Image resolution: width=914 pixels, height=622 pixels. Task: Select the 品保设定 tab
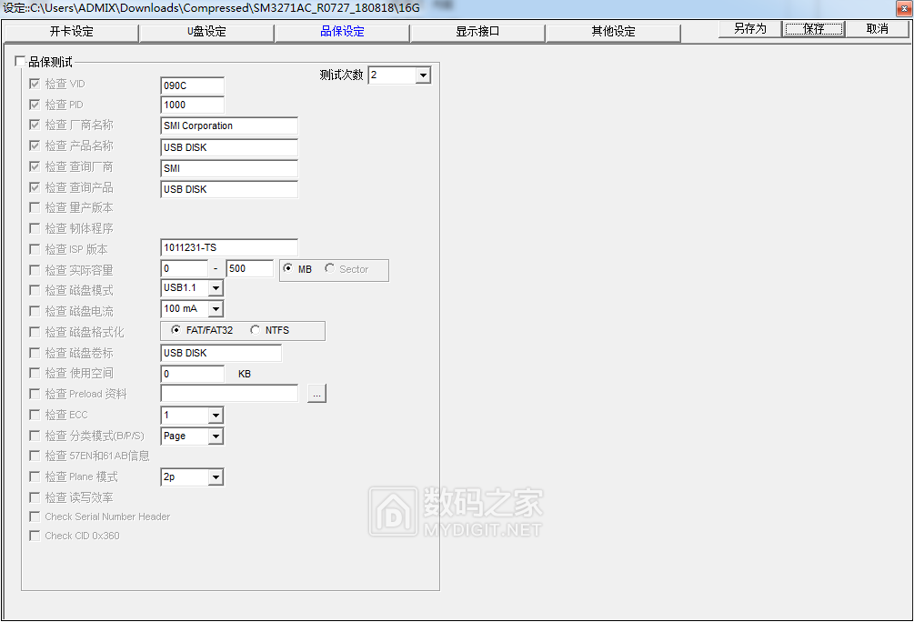tap(342, 33)
